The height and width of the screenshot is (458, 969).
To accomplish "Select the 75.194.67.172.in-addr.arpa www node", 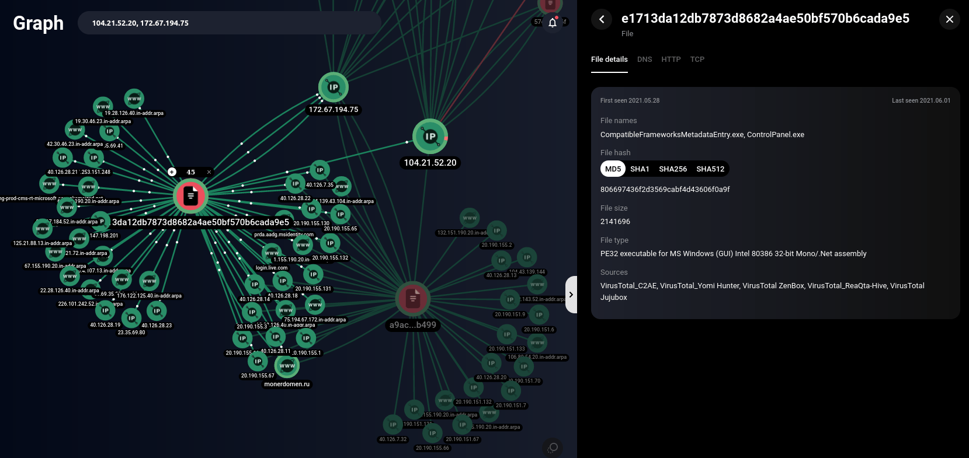I will (315, 305).
